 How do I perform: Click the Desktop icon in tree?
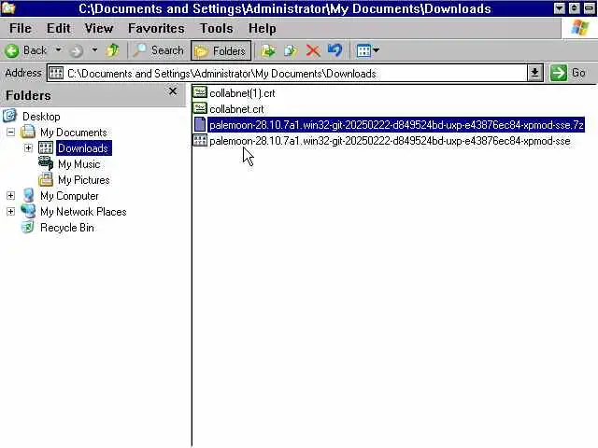[x=10, y=116]
